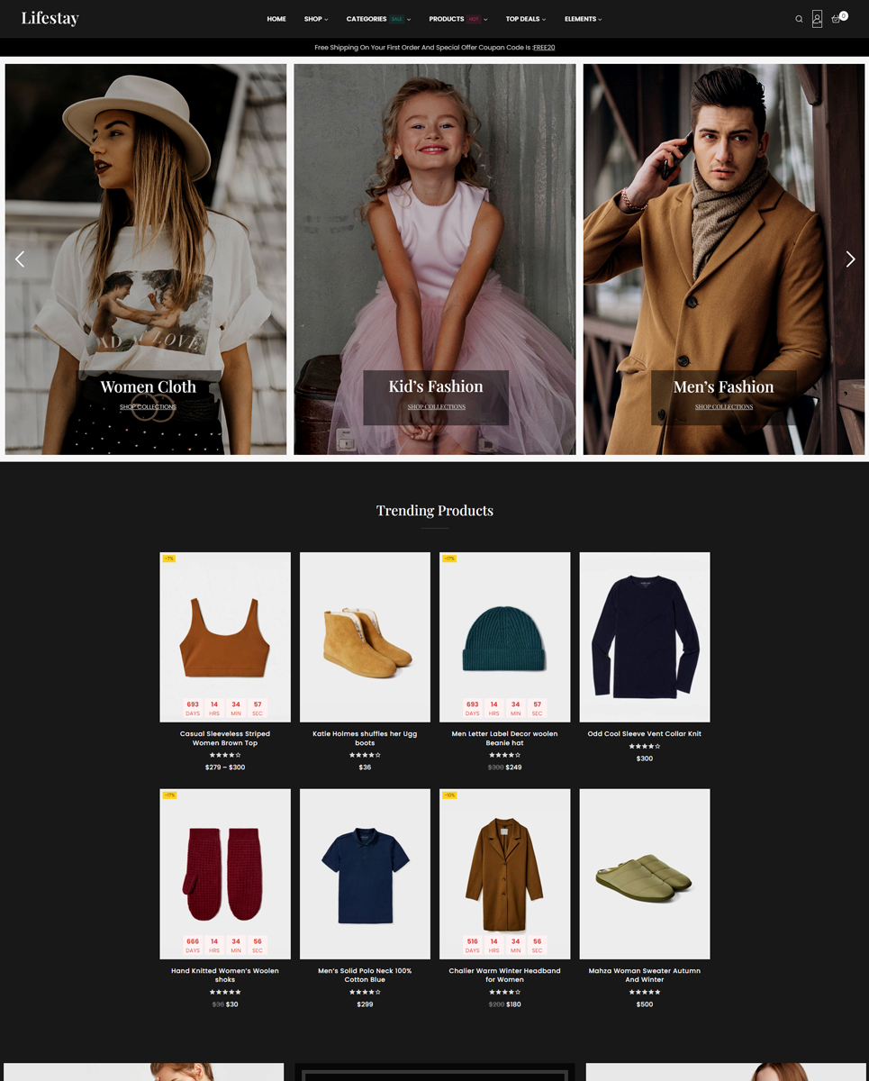Select the green slippers product image

coord(644,874)
